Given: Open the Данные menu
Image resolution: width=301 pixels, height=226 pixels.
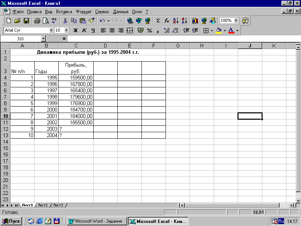Looking at the screenshot, I should point(120,12).
